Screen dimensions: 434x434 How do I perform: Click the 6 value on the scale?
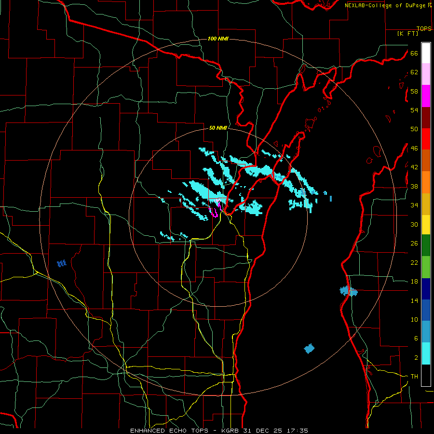[416, 339]
